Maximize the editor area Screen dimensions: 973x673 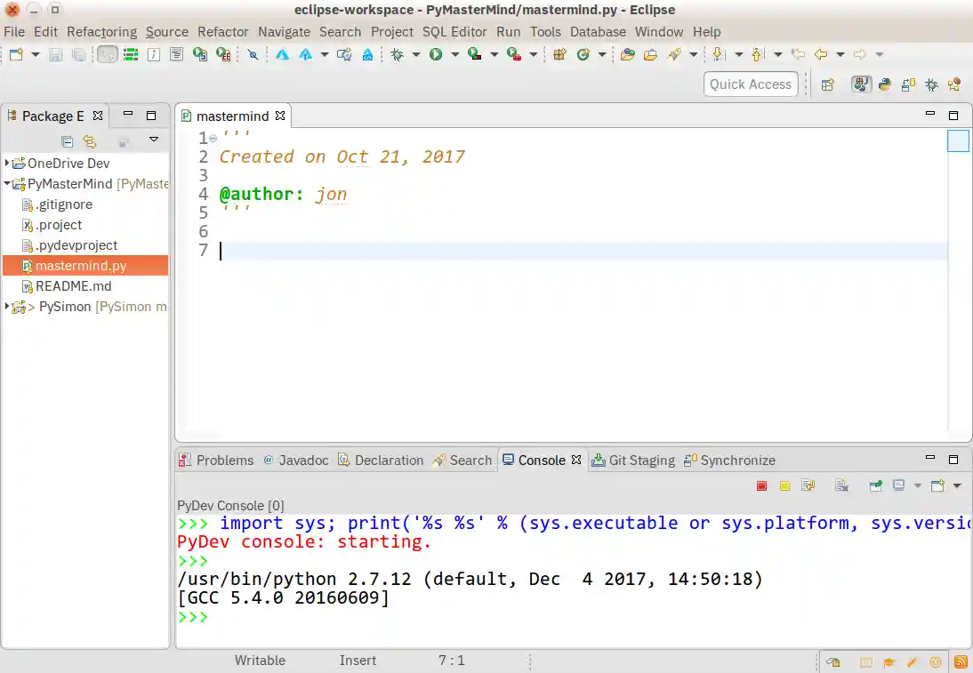[x=953, y=116]
